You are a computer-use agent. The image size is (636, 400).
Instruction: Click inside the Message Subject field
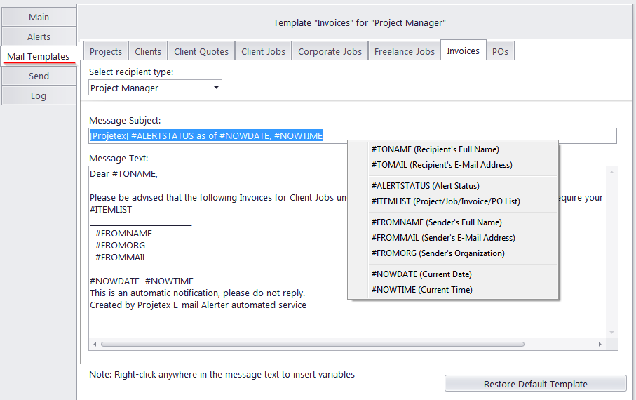pyautogui.click(x=353, y=135)
